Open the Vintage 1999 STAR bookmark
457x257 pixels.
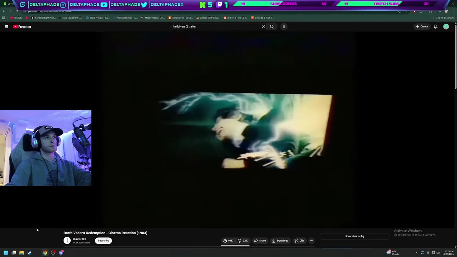click(208, 18)
